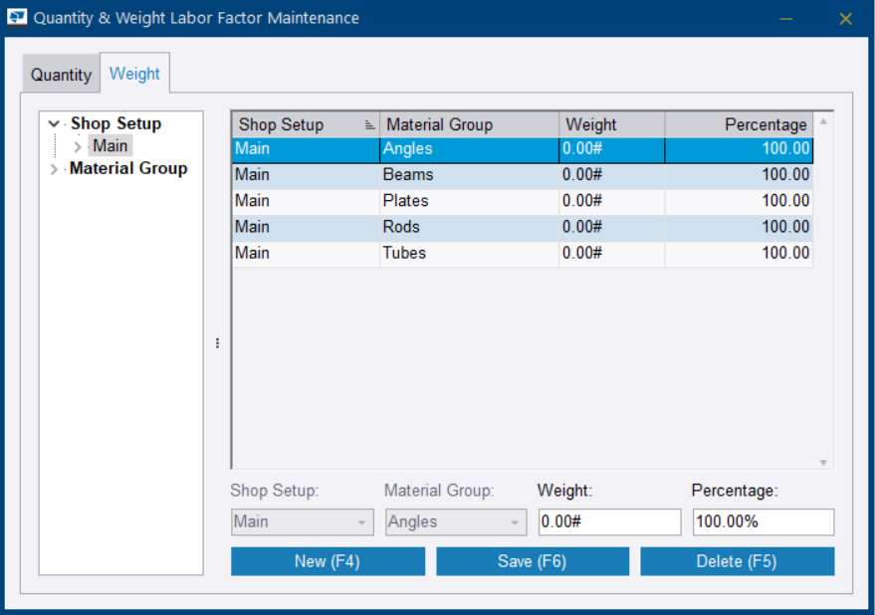Switch to the Quantity tab

61,75
